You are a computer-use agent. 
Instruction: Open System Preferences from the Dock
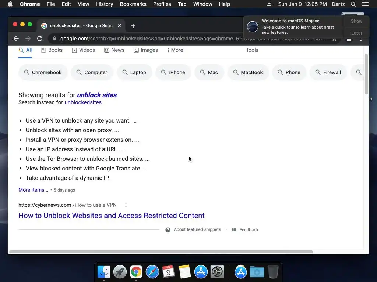(217, 272)
